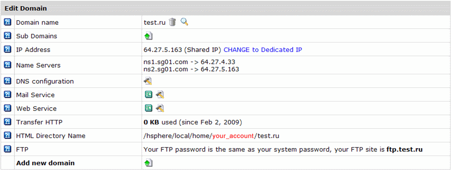451x170 pixels.
Task: Open DNS configuration edit icon
Action: pos(148,81)
